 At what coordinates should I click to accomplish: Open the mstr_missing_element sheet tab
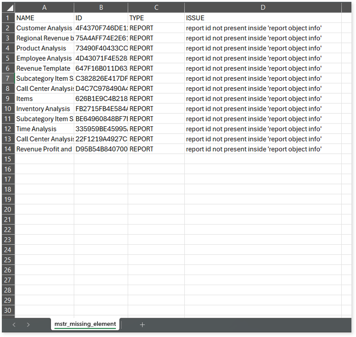tap(85, 324)
